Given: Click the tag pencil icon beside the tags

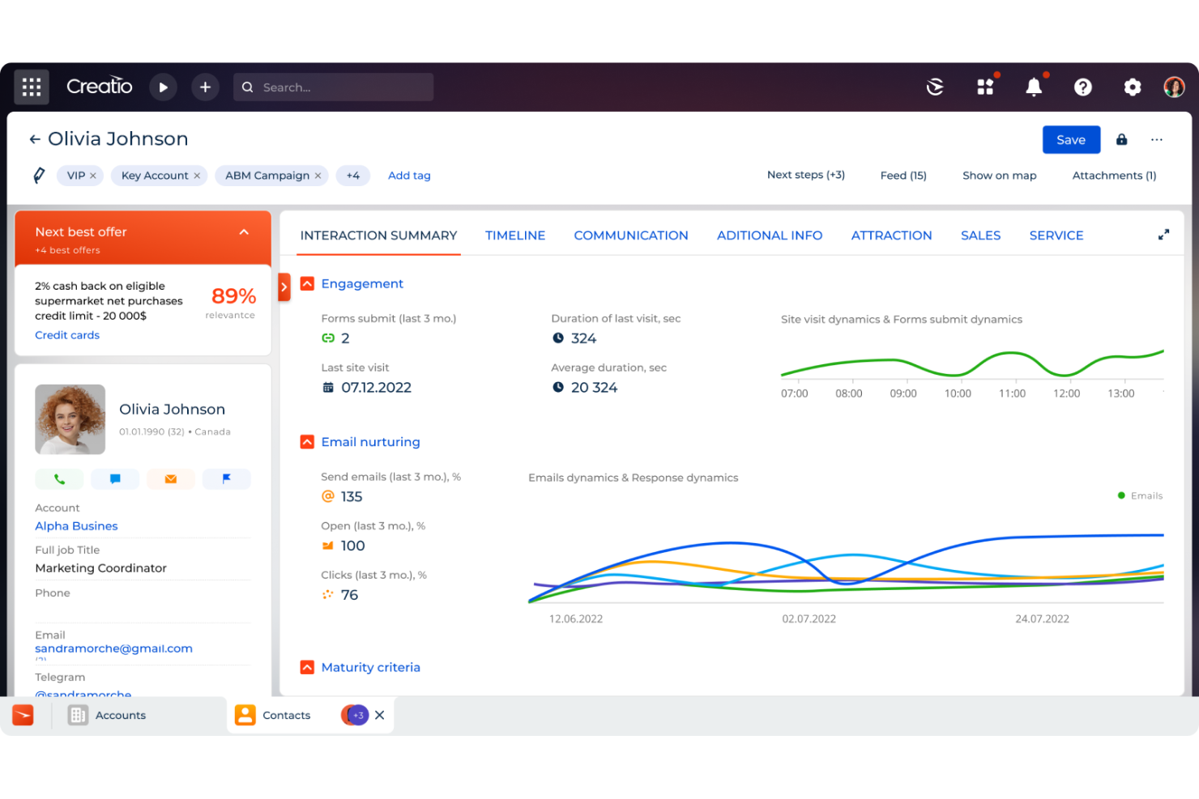Looking at the screenshot, I should (x=38, y=175).
